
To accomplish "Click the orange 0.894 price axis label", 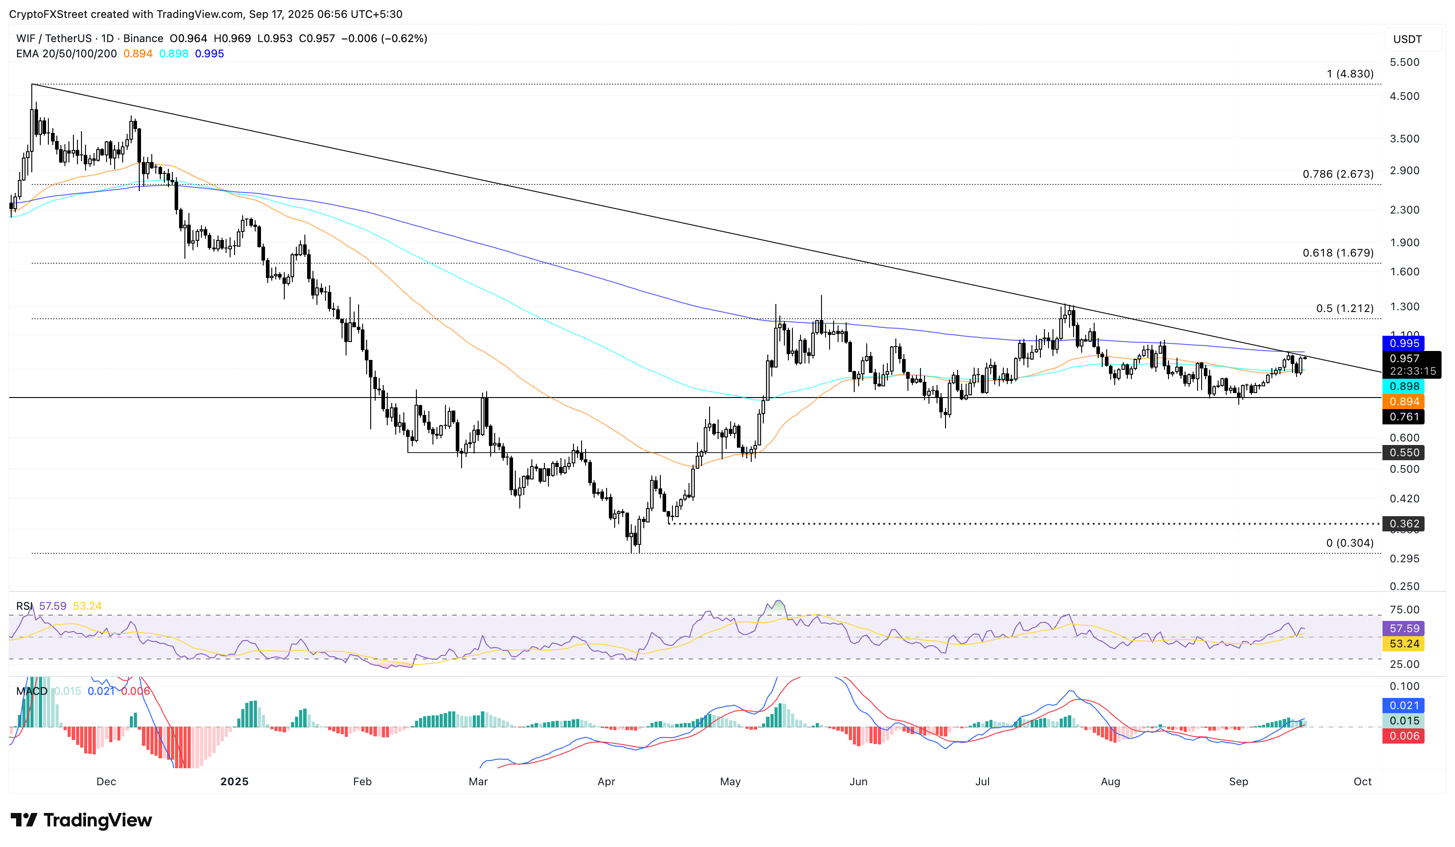I will pyautogui.click(x=1403, y=401).
